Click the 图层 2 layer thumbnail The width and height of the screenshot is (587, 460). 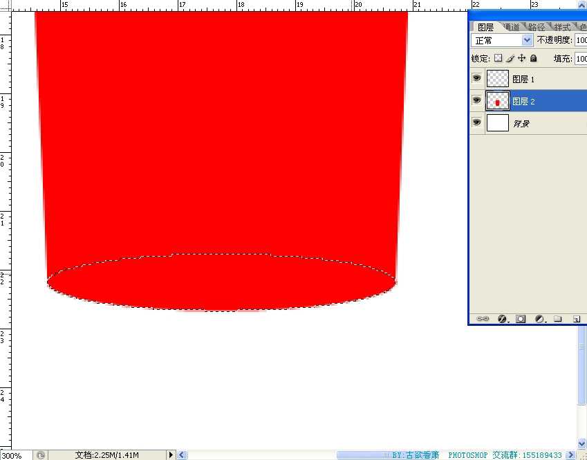pyautogui.click(x=498, y=101)
